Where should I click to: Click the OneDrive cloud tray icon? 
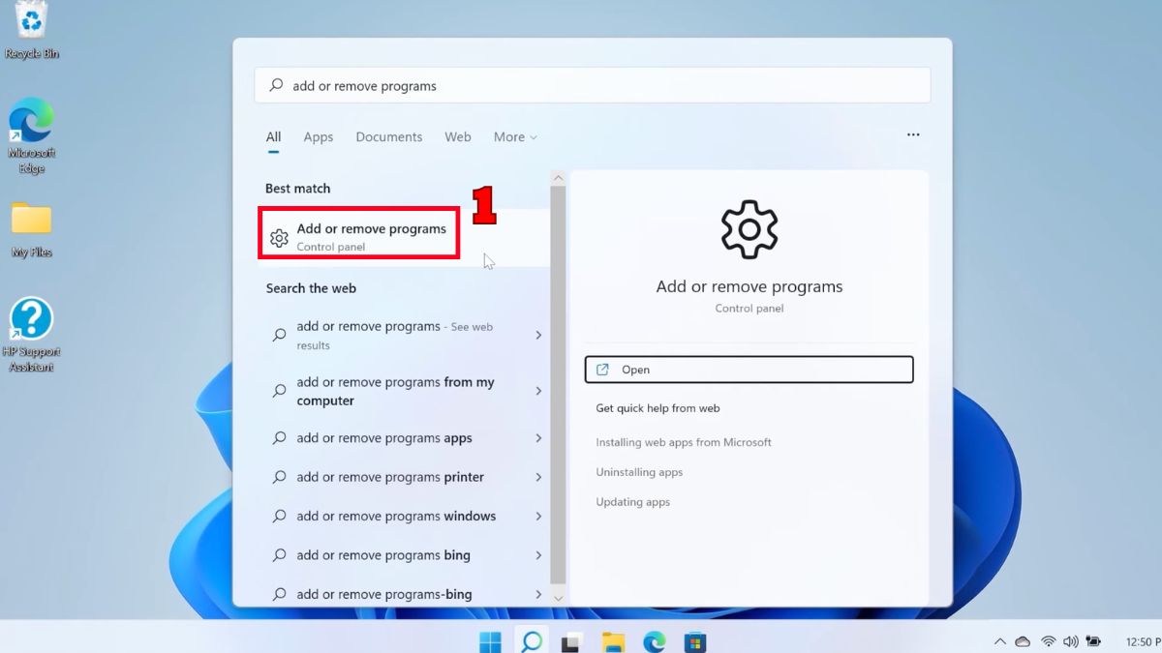point(1023,641)
